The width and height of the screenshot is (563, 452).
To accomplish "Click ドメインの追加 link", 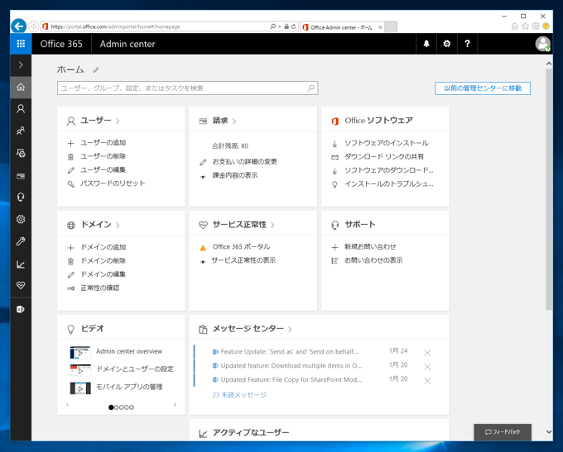I will [103, 247].
